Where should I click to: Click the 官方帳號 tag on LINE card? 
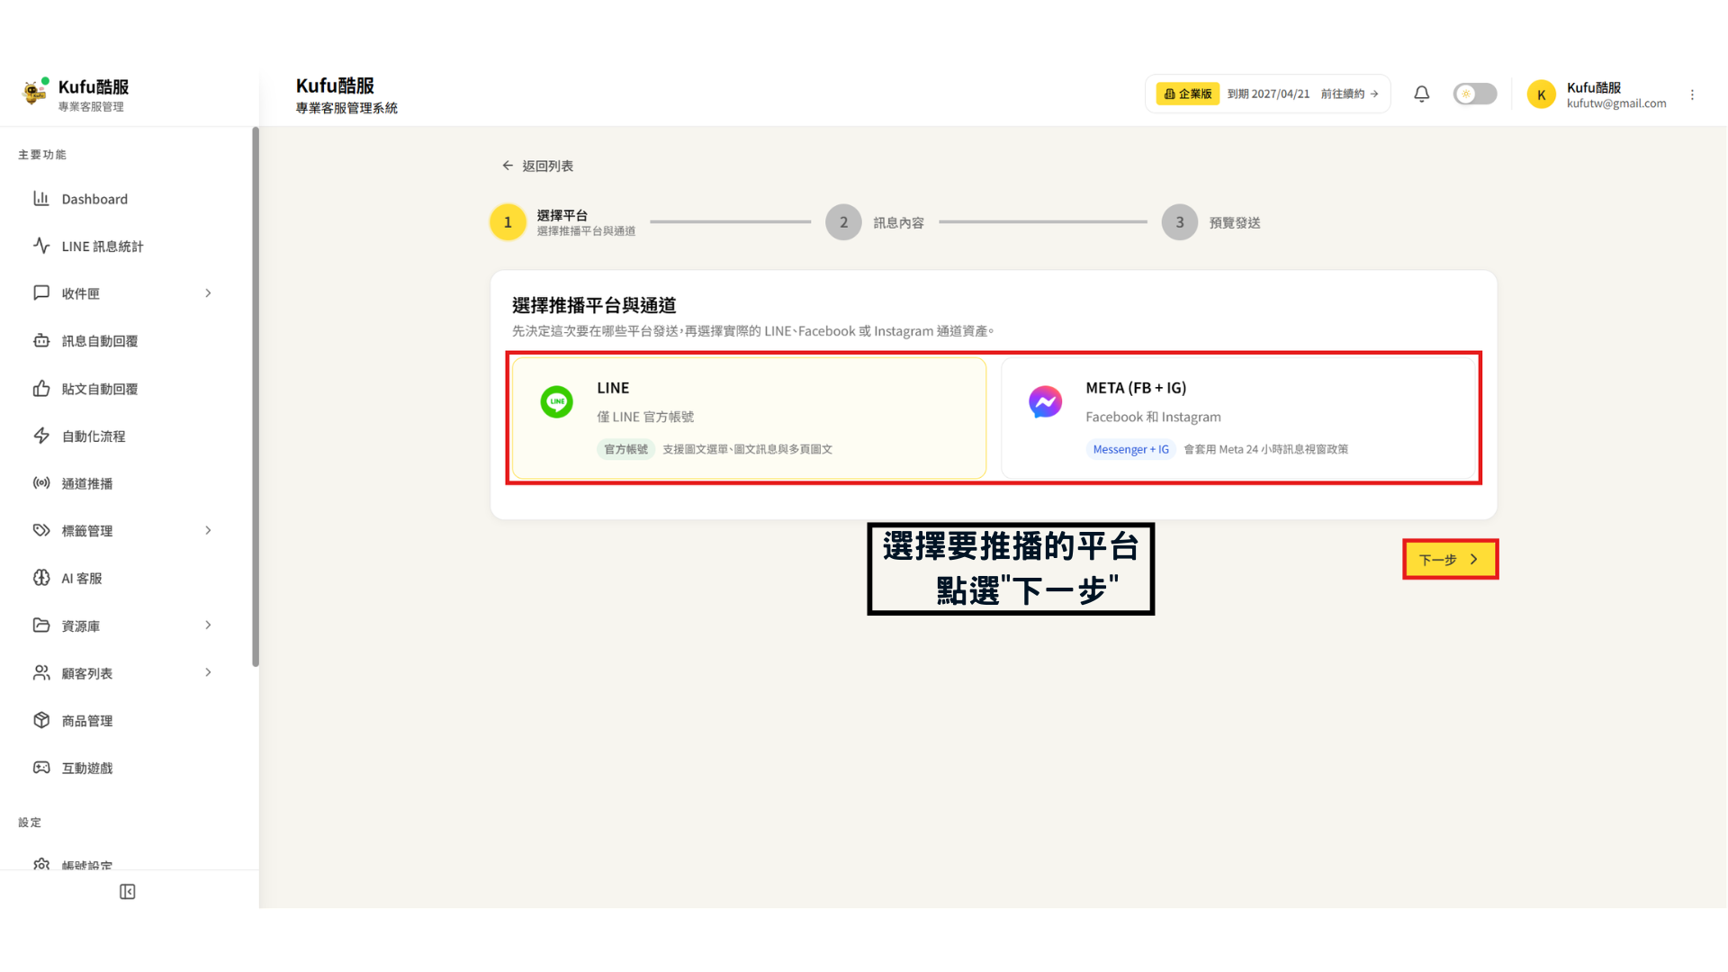coord(625,449)
